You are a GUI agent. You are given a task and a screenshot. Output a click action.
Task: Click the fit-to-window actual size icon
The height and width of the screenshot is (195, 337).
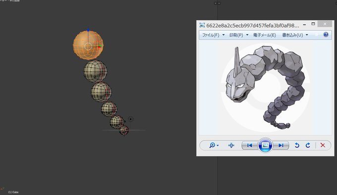[x=231, y=145]
